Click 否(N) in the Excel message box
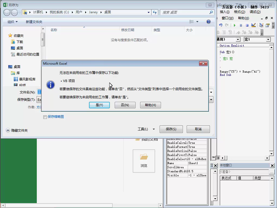277x208 pixels. [125, 105]
